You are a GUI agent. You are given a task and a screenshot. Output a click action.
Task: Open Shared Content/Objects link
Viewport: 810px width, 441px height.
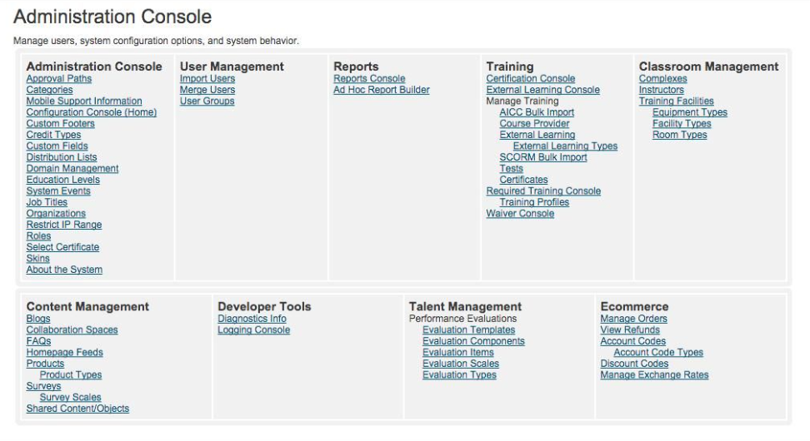click(x=77, y=409)
